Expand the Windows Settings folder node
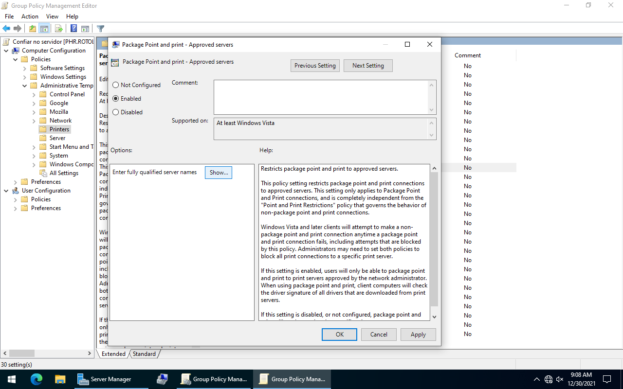623x389 pixels. pyautogui.click(x=25, y=77)
